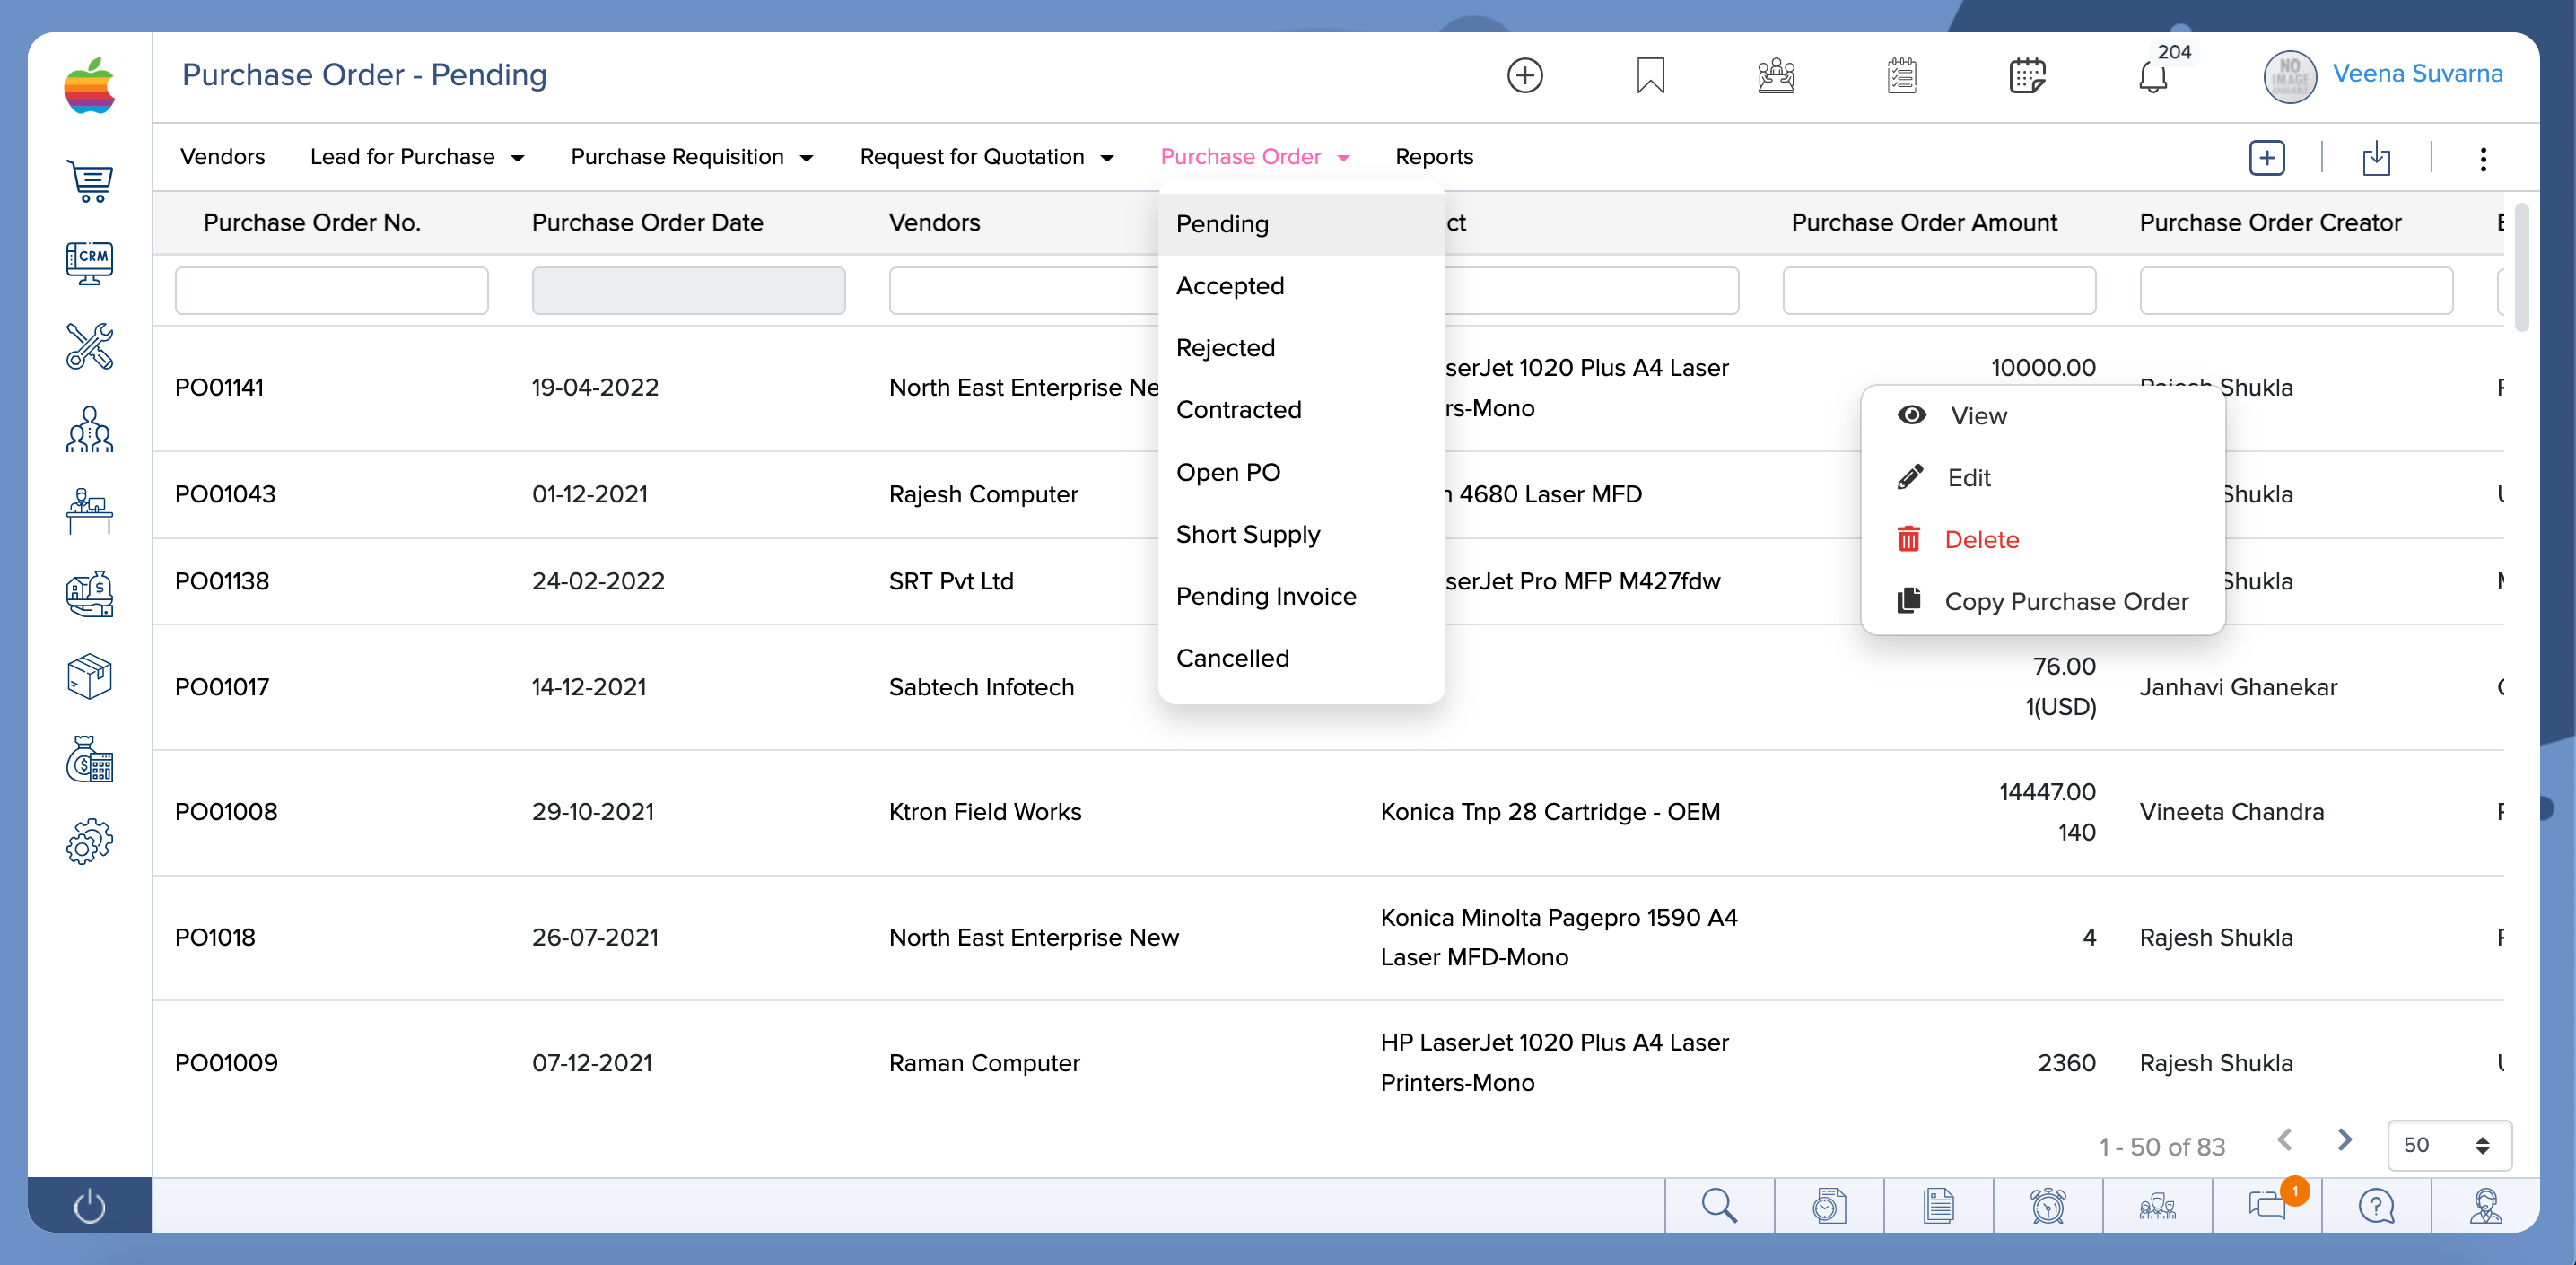The image size is (2576, 1265).
Task: Go to the next page of results
Action: [x=2344, y=1140]
